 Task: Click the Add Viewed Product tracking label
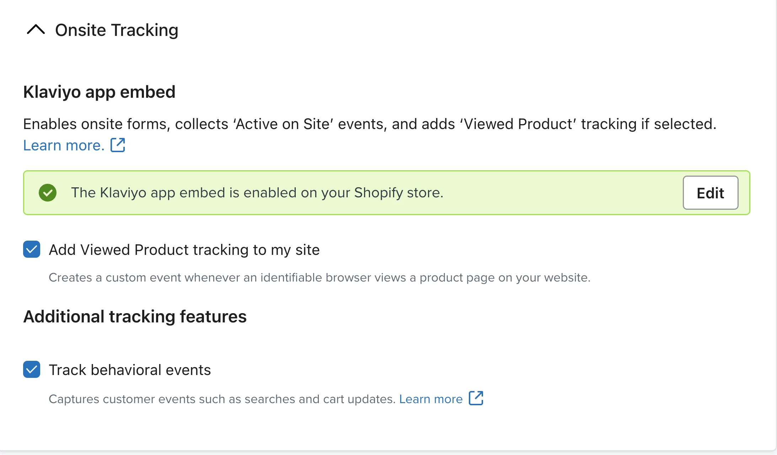tap(184, 250)
